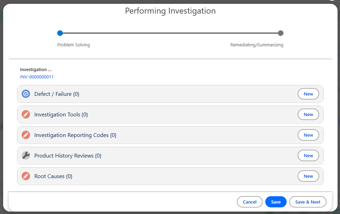Add a new Defect / Failure record
Screen dimensions: 340x214
point(308,94)
